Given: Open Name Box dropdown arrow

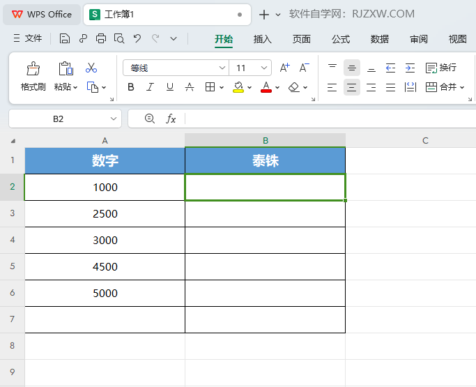Looking at the screenshot, I should coord(114,119).
